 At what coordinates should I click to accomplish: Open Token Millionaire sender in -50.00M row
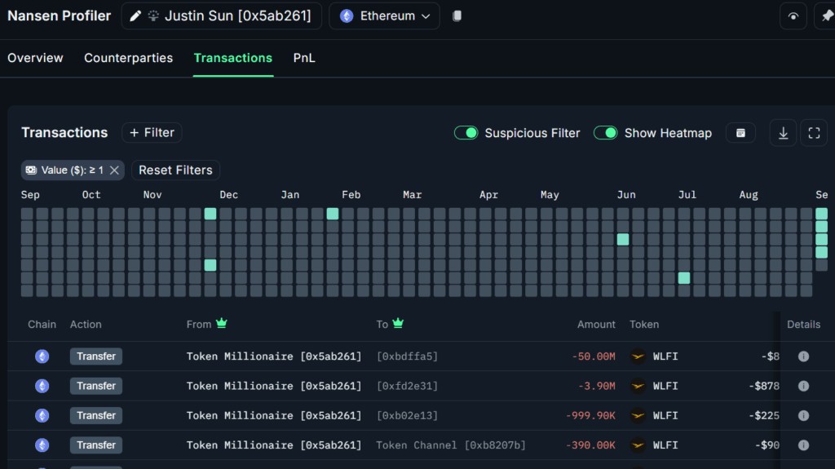click(x=274, y=356)
